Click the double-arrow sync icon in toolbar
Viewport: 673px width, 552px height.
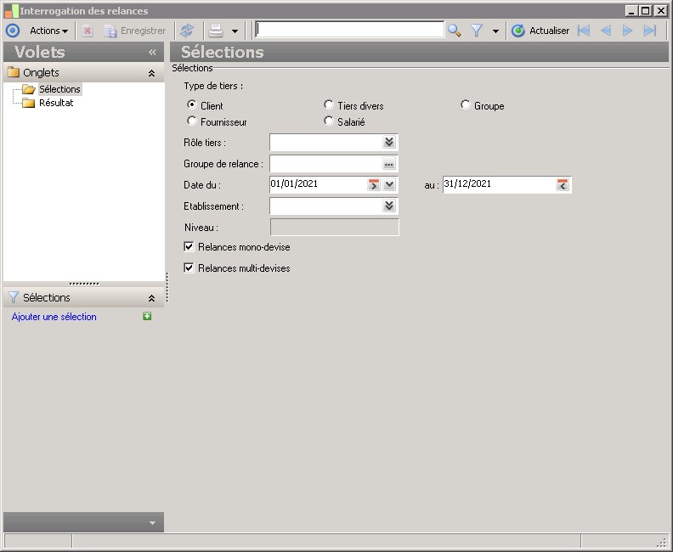click(187, 31)
